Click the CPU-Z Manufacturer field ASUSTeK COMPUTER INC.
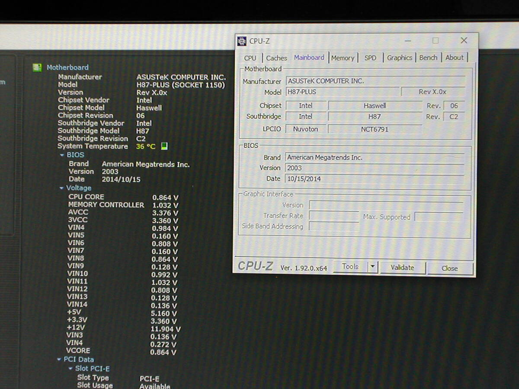 [x=375, y=81]
